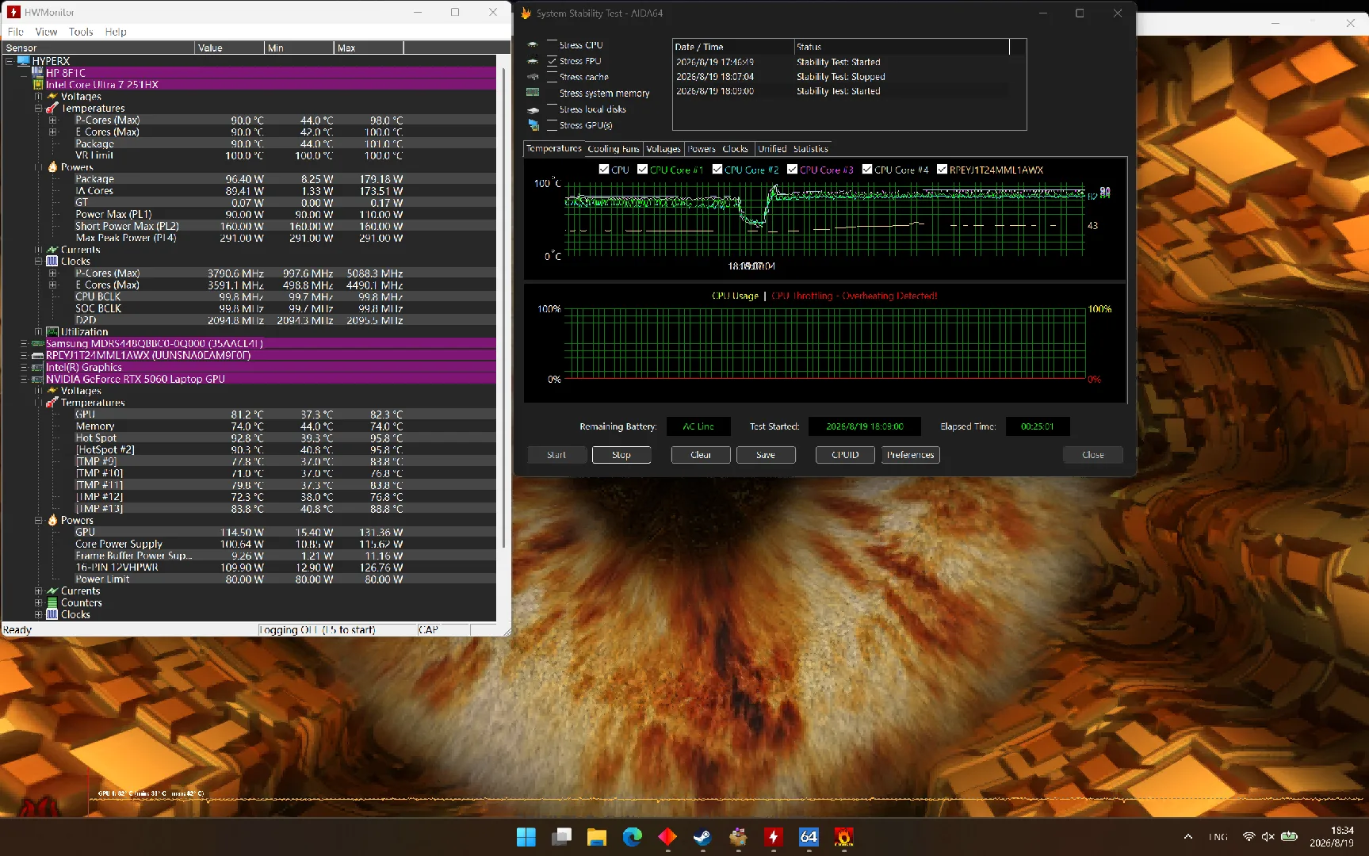The height and width of the screenshot is (856, 1369).
Task: Click the red diamond app taskbar icon
Action: (x=667, y=837)
